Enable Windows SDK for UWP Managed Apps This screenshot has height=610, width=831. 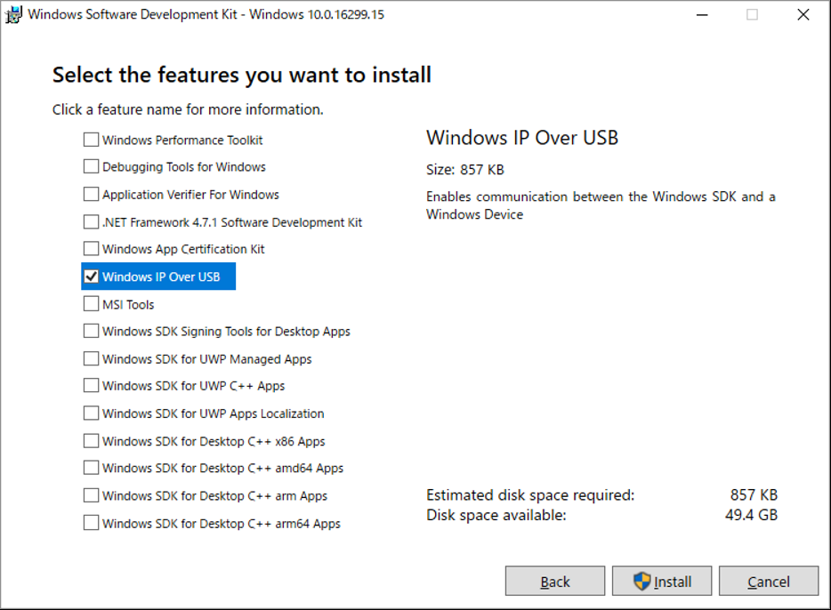click(91, 358)
